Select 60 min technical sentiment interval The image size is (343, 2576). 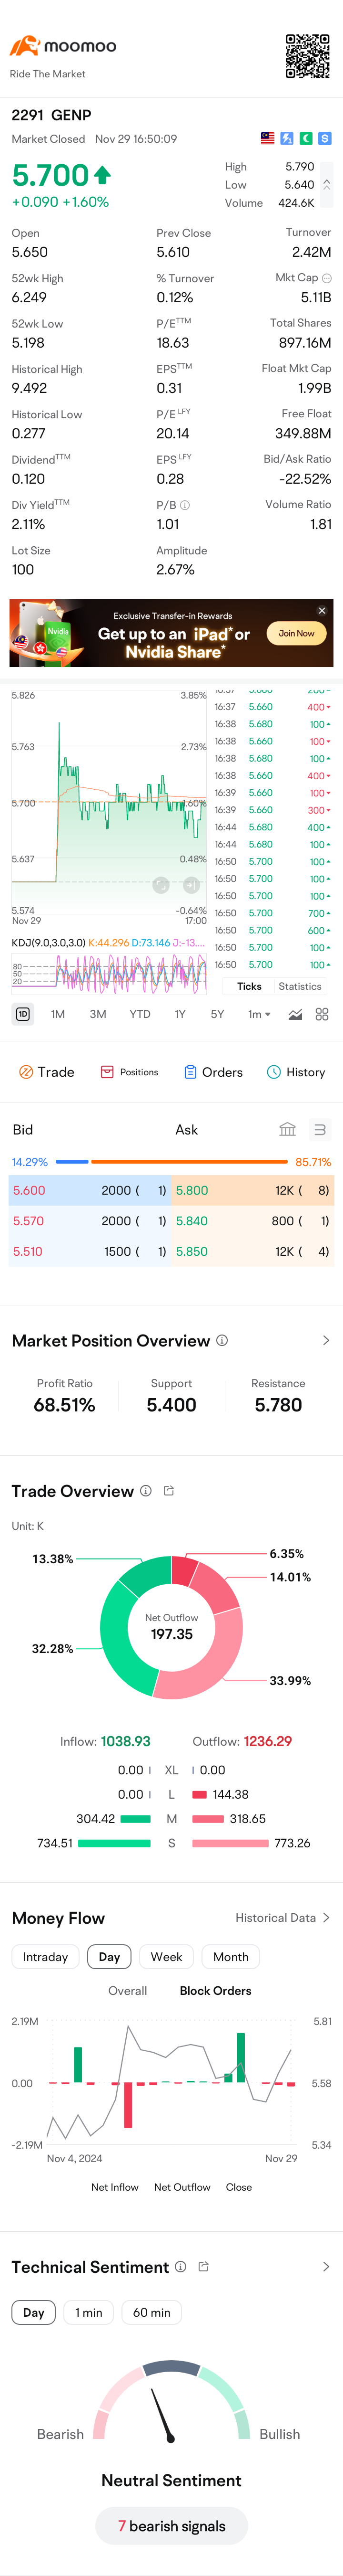[151, 2313]
